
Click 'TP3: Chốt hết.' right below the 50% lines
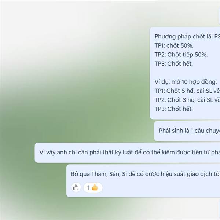[174, 63]
